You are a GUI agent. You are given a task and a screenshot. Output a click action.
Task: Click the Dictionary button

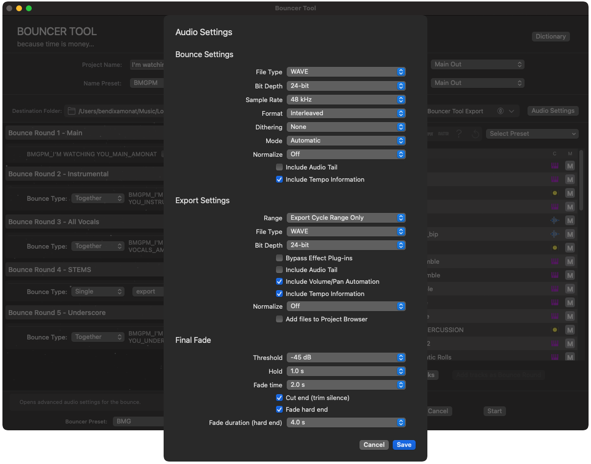tap(550, 37)
